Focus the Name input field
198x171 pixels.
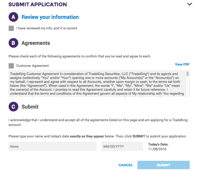coord(52,146)
